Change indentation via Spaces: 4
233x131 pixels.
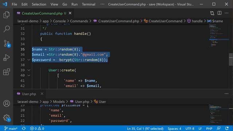tap(174, 128)
